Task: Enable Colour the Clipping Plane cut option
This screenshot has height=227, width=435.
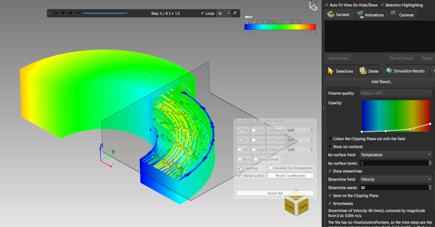Action: [330, 138]
